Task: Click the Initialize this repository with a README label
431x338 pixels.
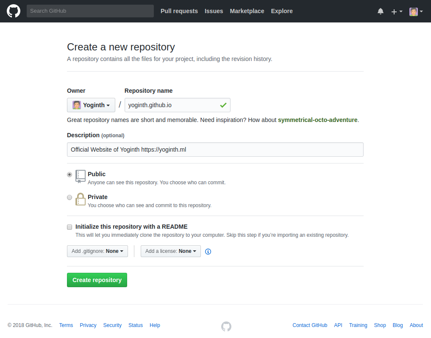Action: (x=131, y=227)
